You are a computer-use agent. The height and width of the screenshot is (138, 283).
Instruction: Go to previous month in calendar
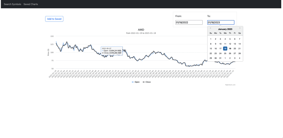pyautogui.click(x=210, y=28)
